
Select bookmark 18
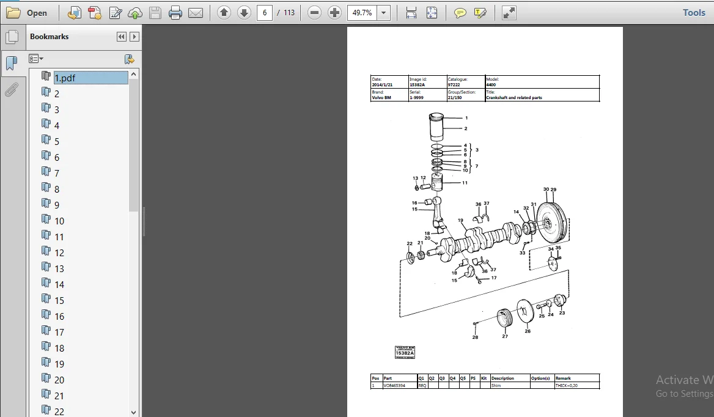pyautogui.click(x=59, y=349)
